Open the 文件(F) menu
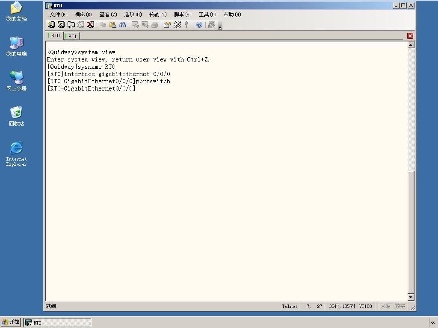438x328 pixels. 58,15
